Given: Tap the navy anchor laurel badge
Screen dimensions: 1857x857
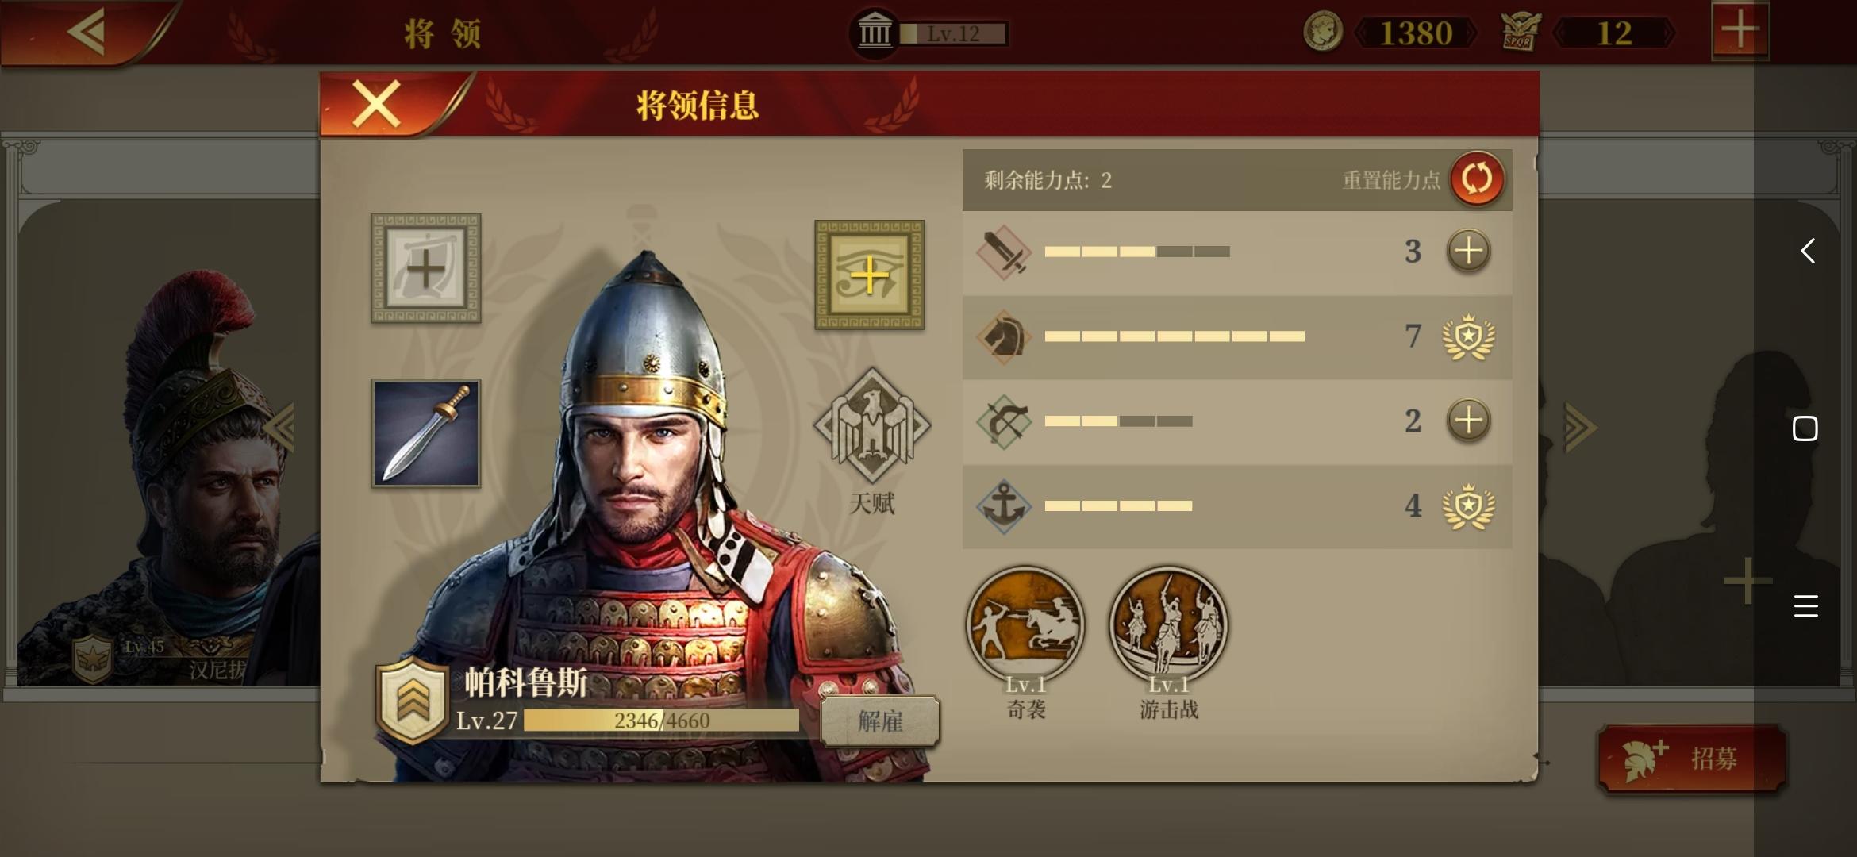Looking at the screenshot, I should point(1468,505).
